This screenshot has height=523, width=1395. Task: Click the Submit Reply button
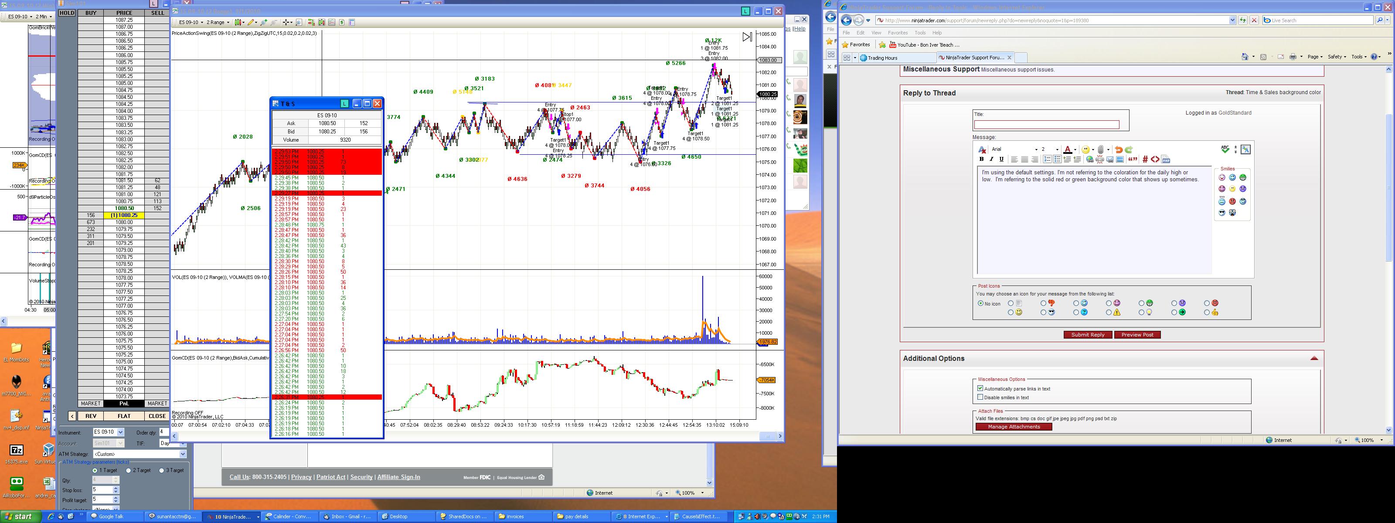tap(1087, 335)
